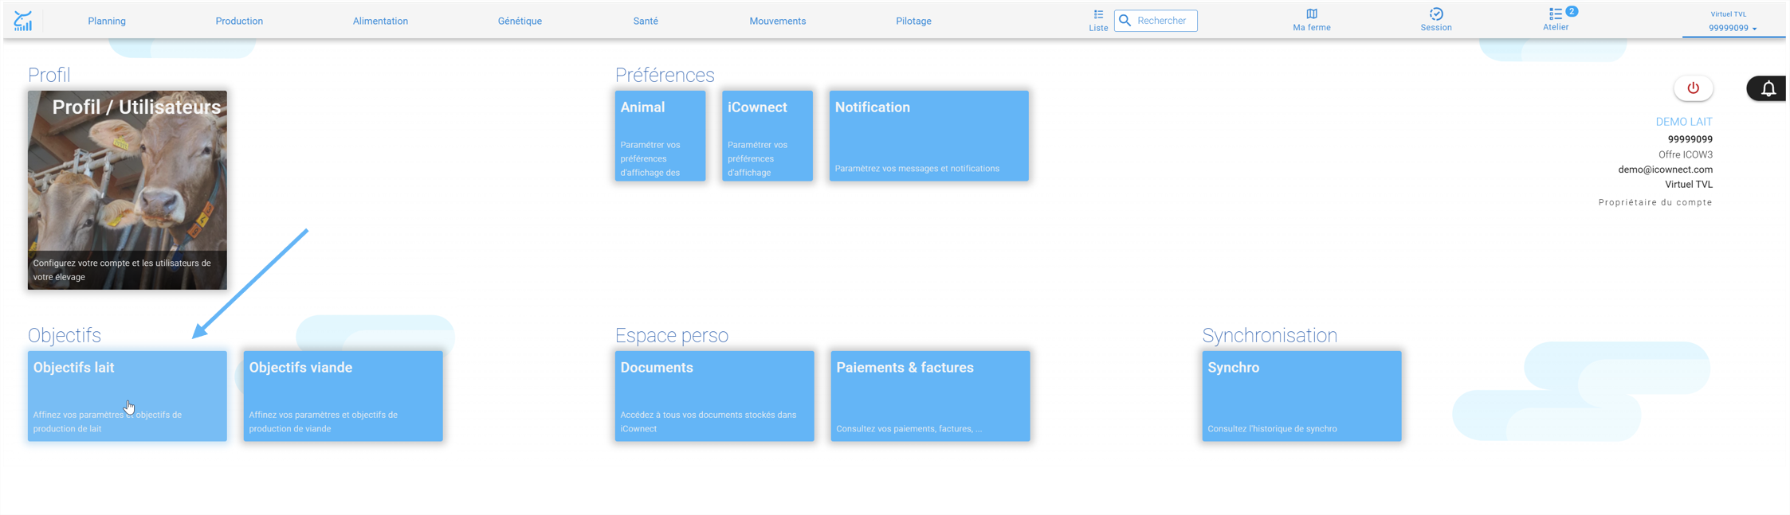Open the Profil / Utilisateurs card
This screenshot has width=1790, height=515.
pos(128,190)
